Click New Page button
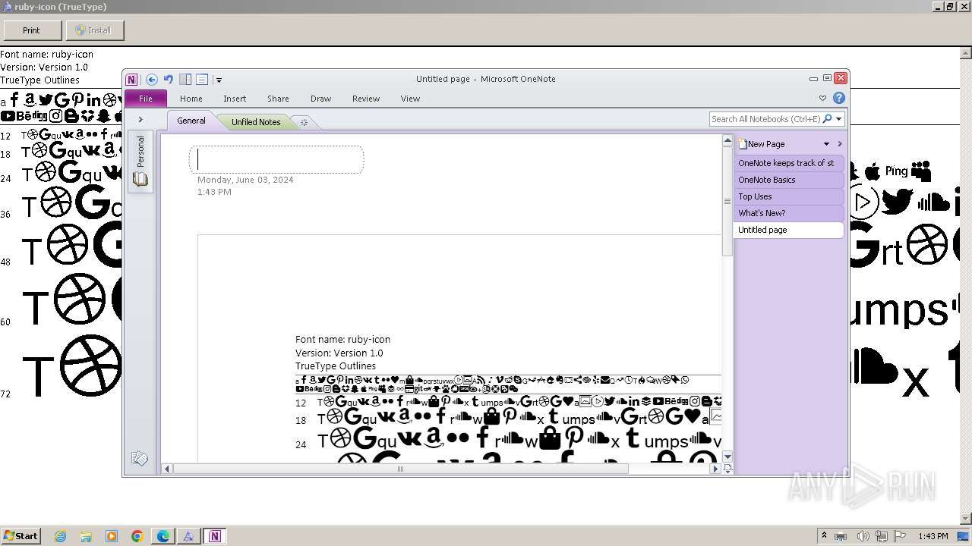This screenshot has height=546, width=972. click(x=762, y=144)
